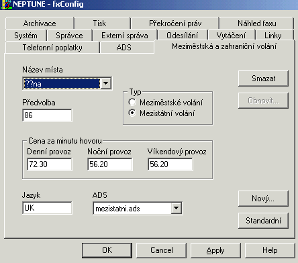Open Help for the dialog
Viewport: 298px width, 263px height.
[270, 250]
